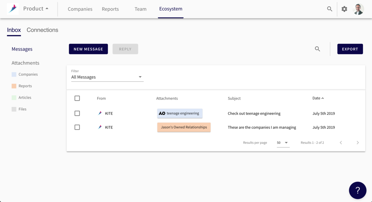Click the inbox search magnifier icon

[x=318, y=49]
